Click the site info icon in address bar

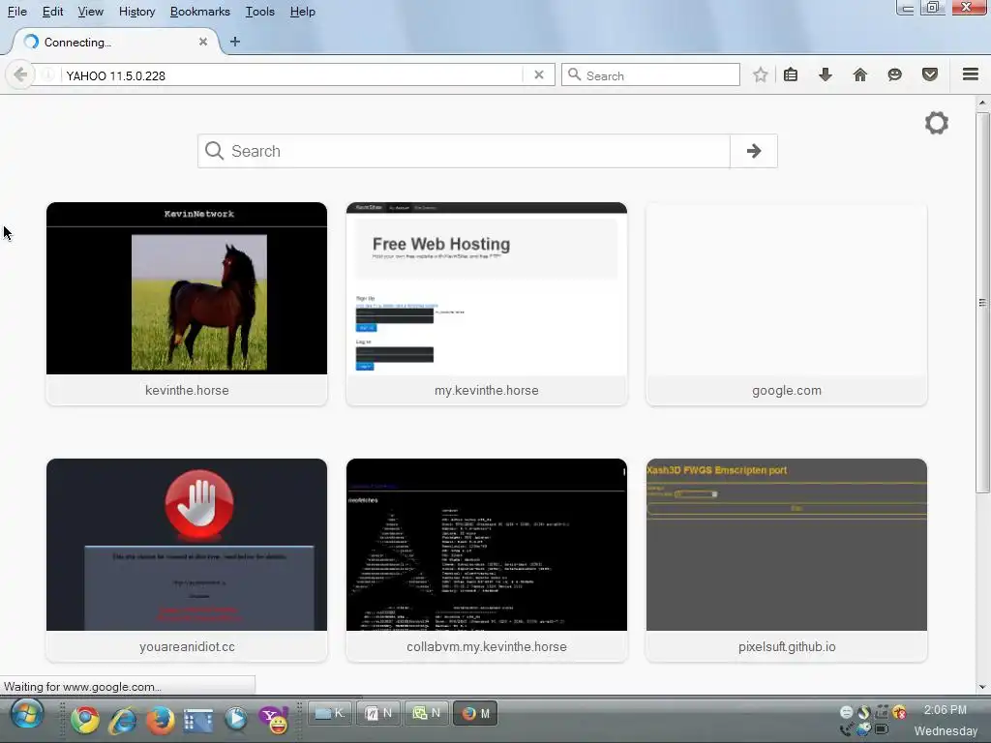pyautogui.click(x=47, y=75)
